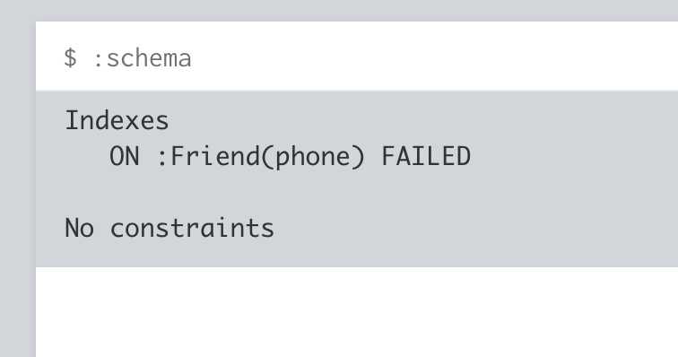Click the No constraints message
Screen dimensions: 678x357
click(169, 228)
